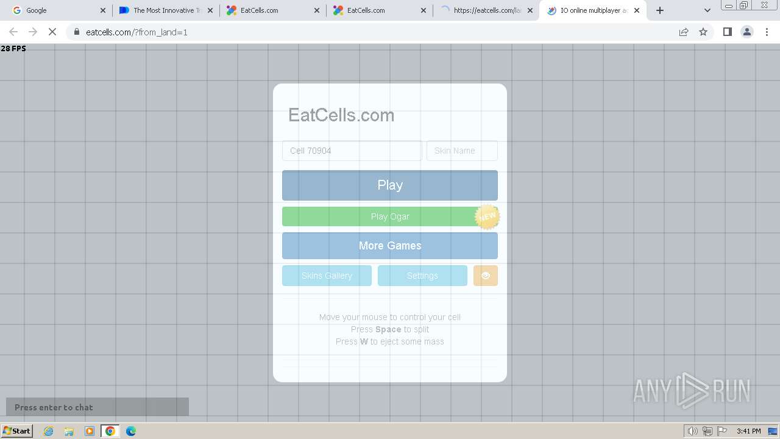Expand the tab search dropdown arrow

707,10
